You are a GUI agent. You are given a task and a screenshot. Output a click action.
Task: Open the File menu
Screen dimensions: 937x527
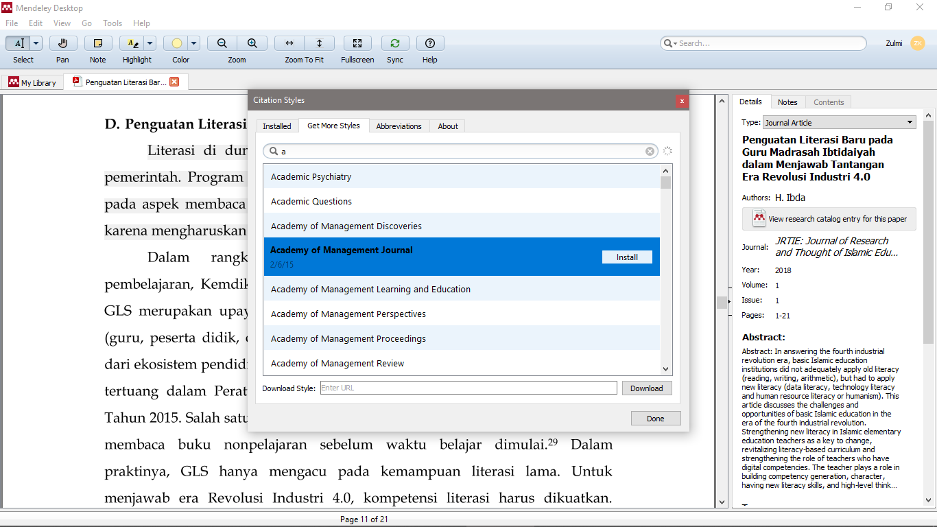click(12, 23)
